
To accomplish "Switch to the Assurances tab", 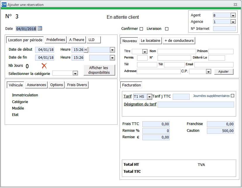I will [37, 85].
